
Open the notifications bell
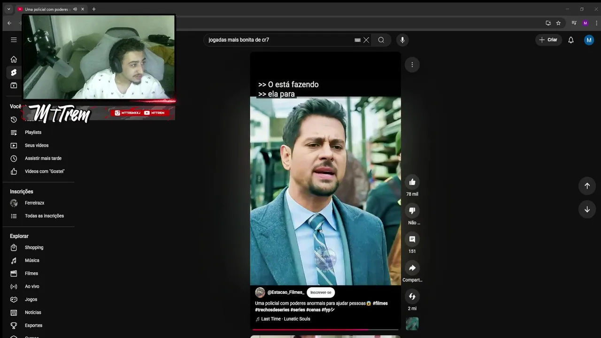click(x=571, y=40)
